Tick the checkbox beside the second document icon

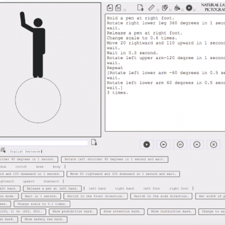click(125, 10)
